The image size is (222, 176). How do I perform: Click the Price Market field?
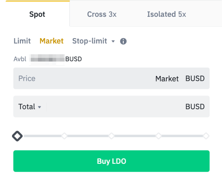112,78
